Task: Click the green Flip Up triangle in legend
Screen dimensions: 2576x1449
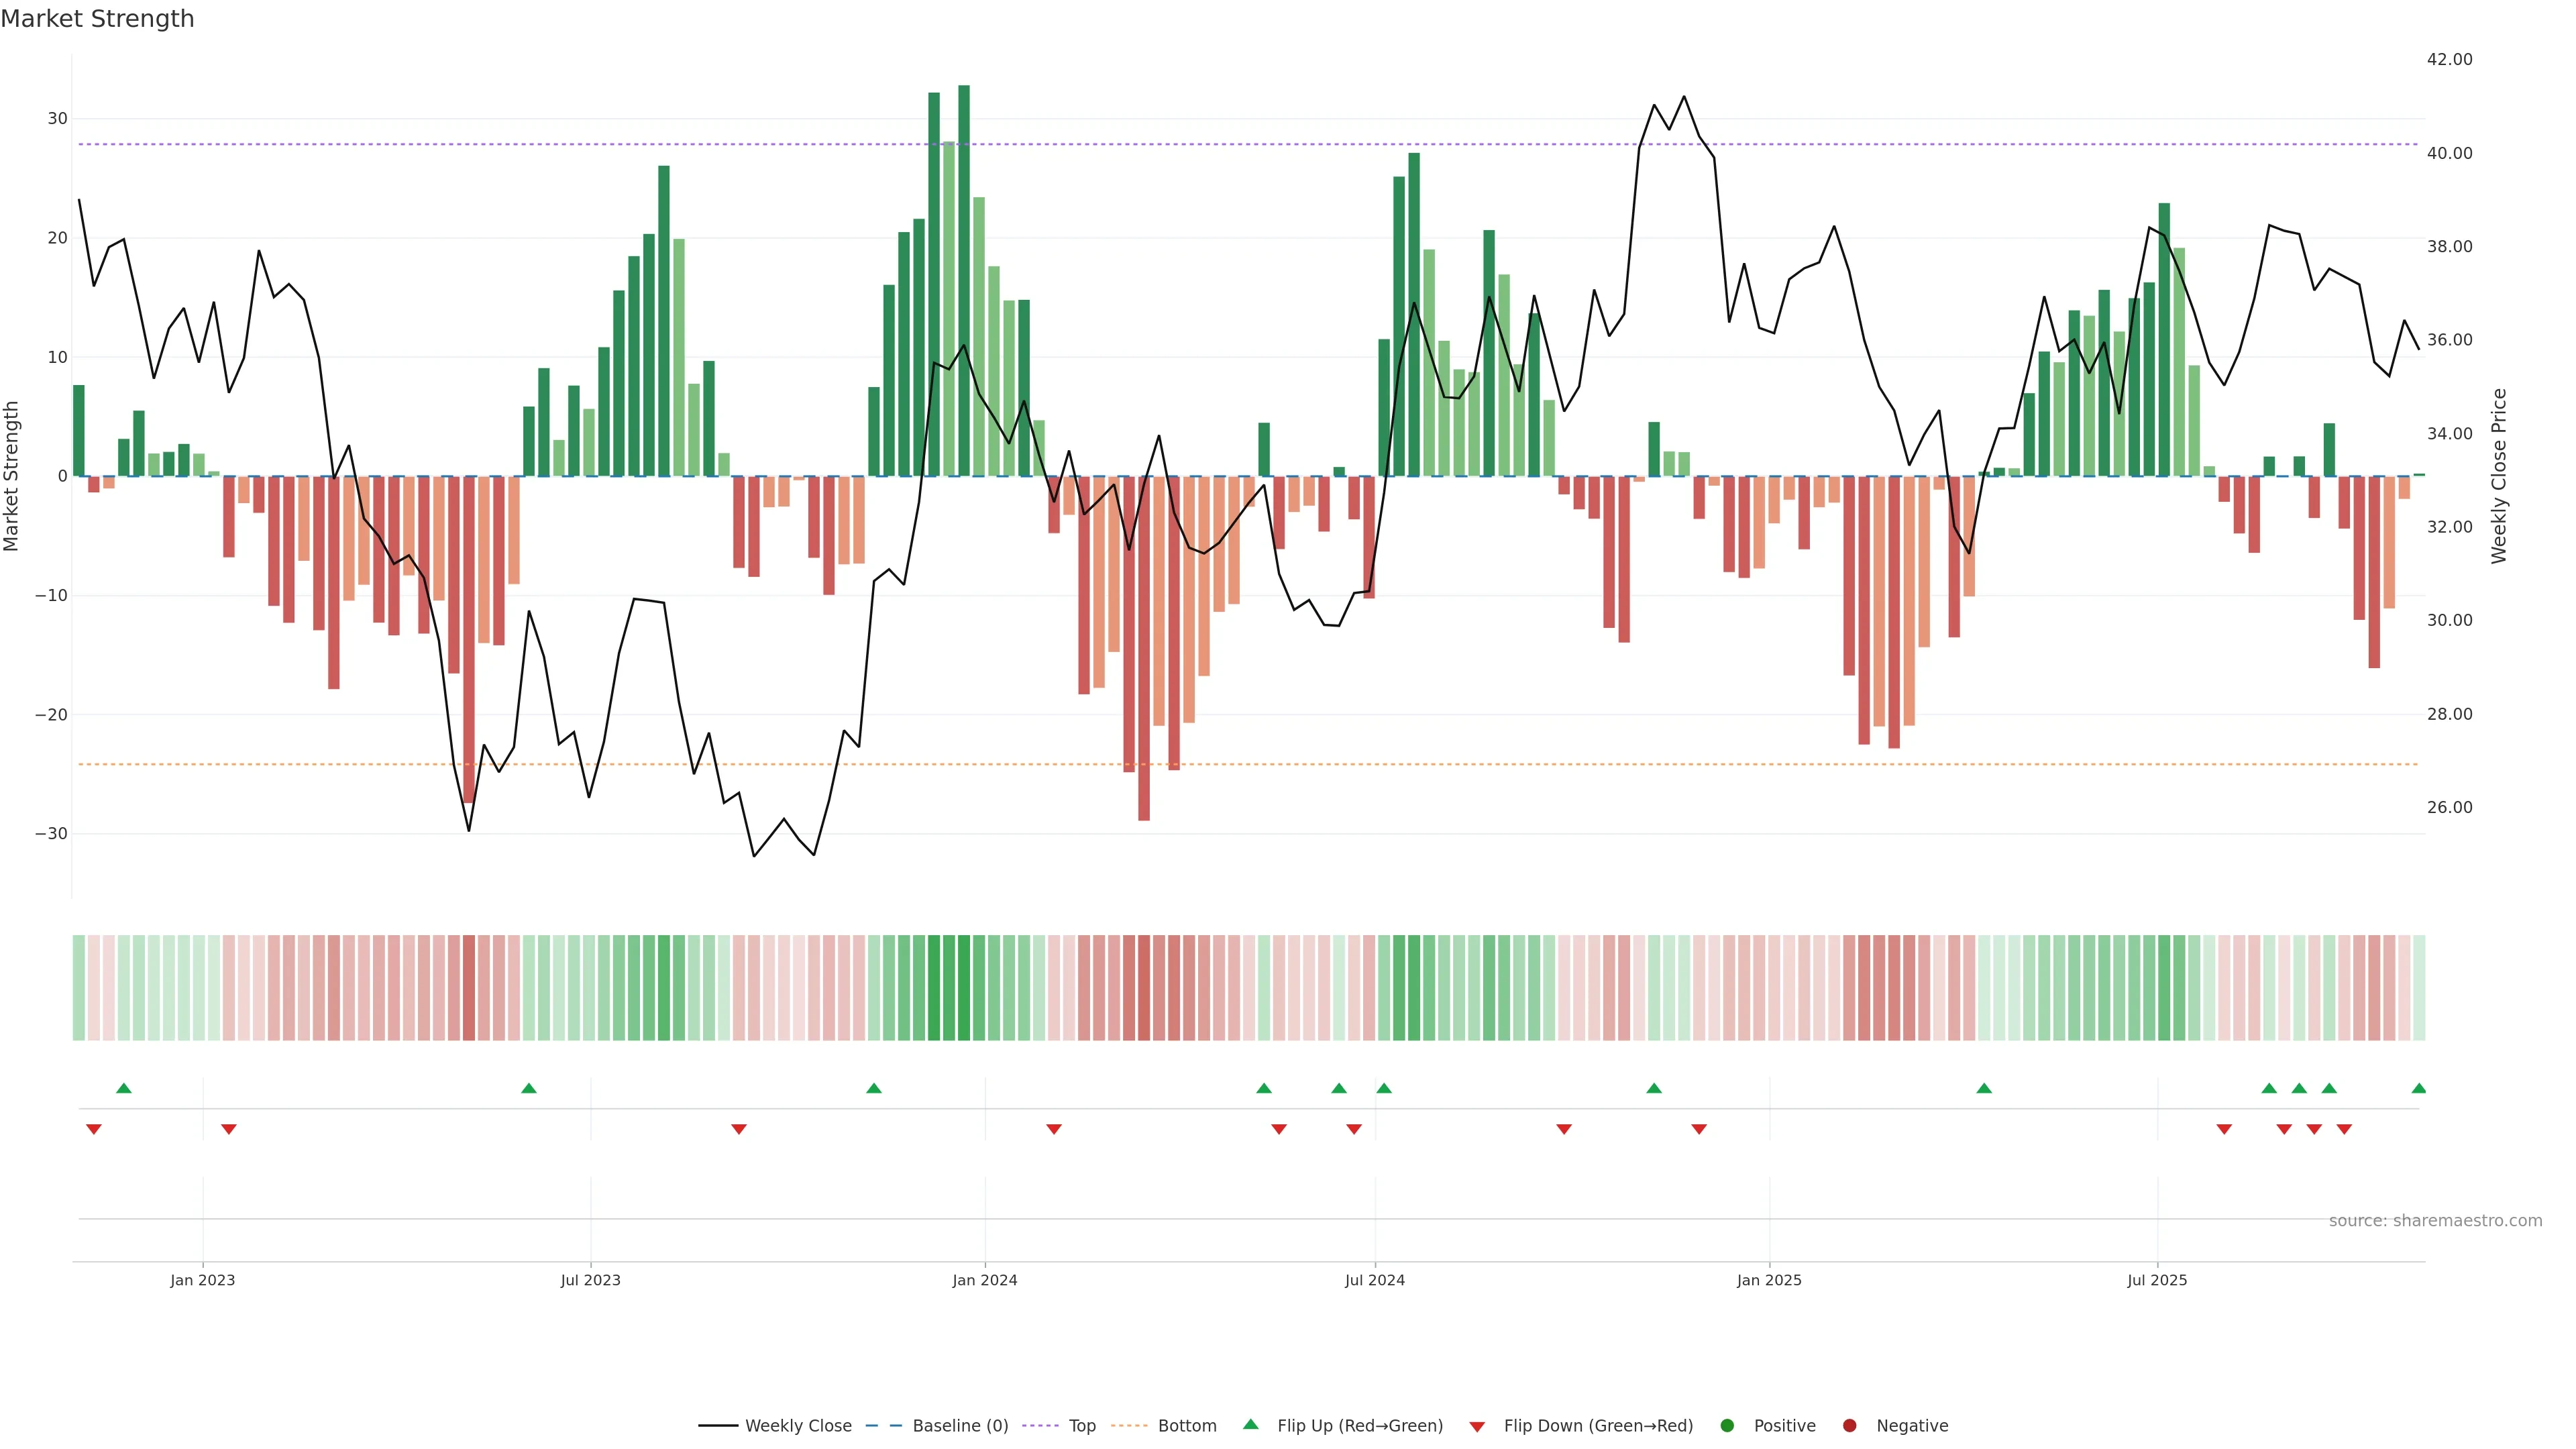Action: pos(1250,1424)
